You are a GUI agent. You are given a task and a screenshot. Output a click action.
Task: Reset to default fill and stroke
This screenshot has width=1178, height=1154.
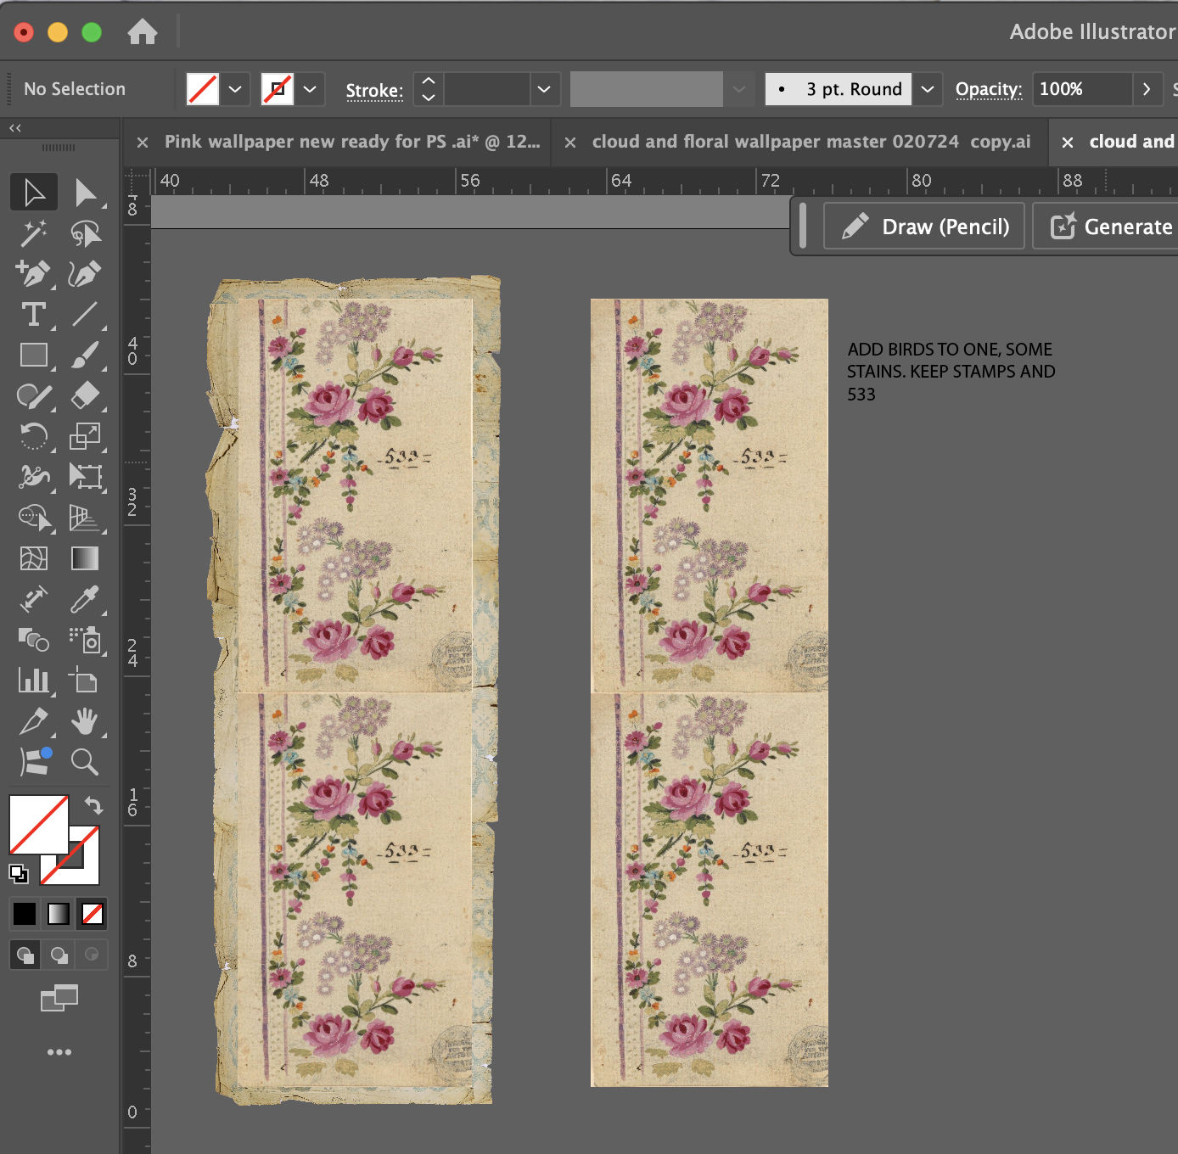tap(19, 873)
